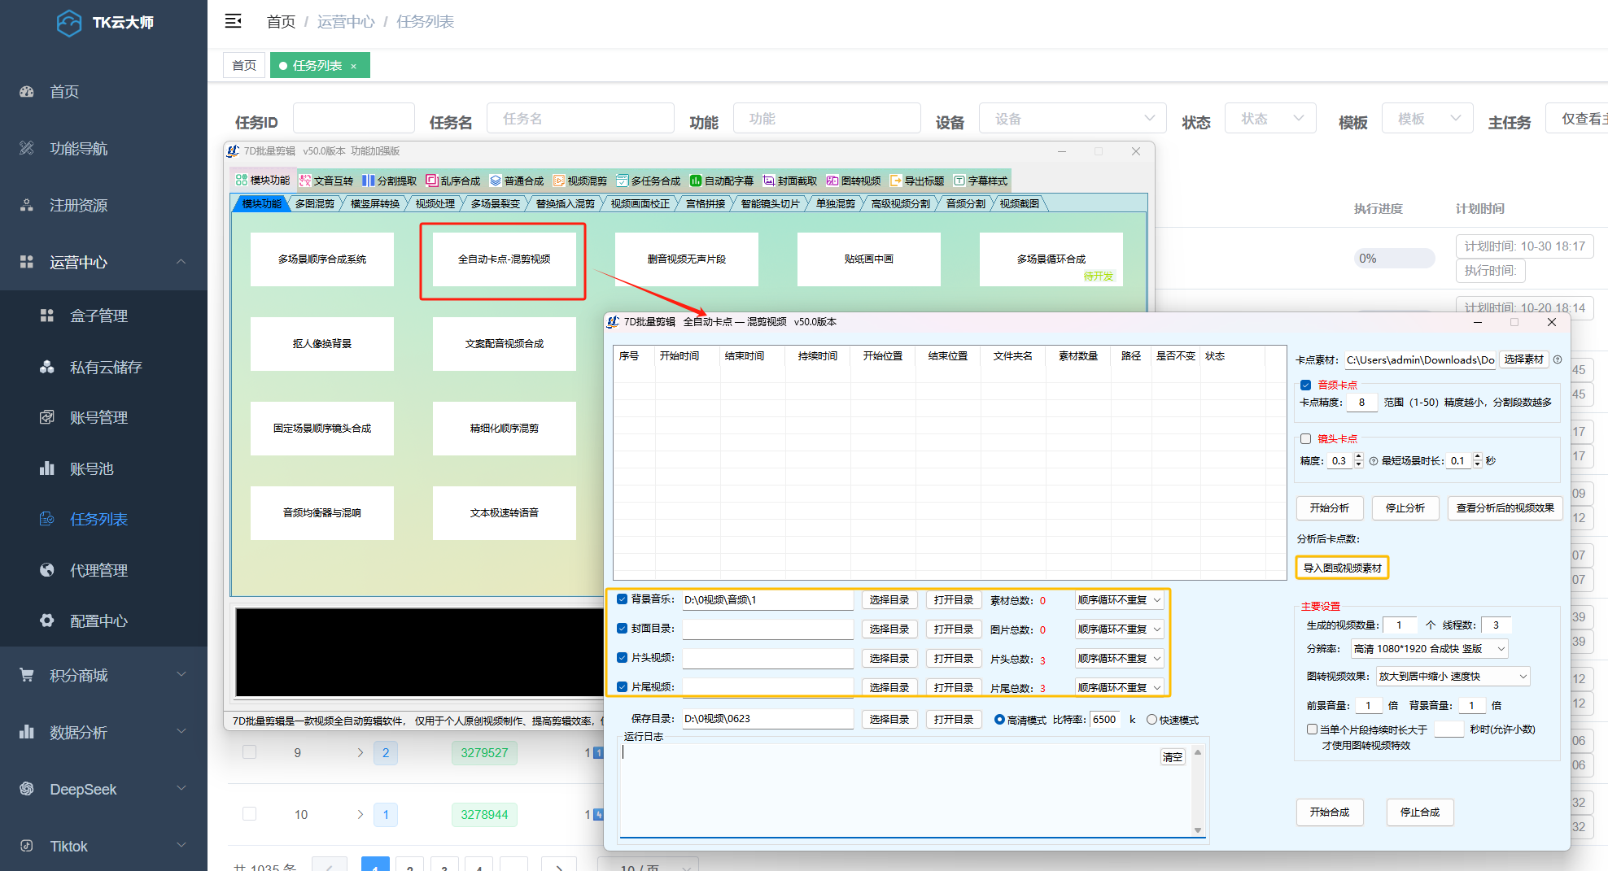This screenshot has height=871, width=1608.
Task: Click the 导入图或视频素材 button
Action: tap(1342, 568)
